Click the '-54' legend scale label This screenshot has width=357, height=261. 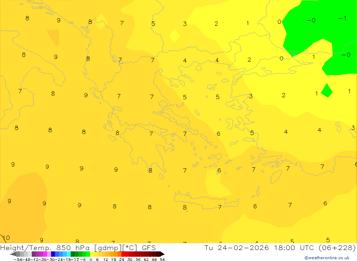click(18, 260)
